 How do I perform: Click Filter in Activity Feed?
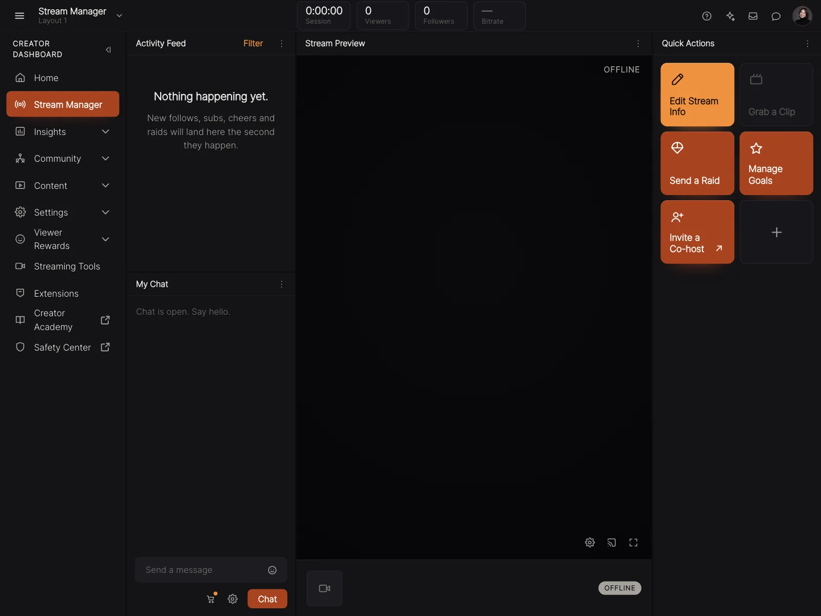click(253, 44)
